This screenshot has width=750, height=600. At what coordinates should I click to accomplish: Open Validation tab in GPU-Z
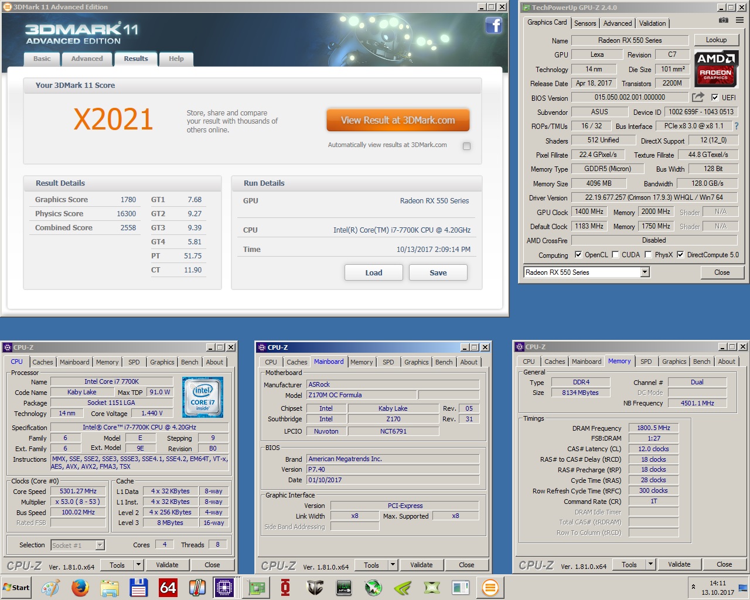tap(653, 23)
